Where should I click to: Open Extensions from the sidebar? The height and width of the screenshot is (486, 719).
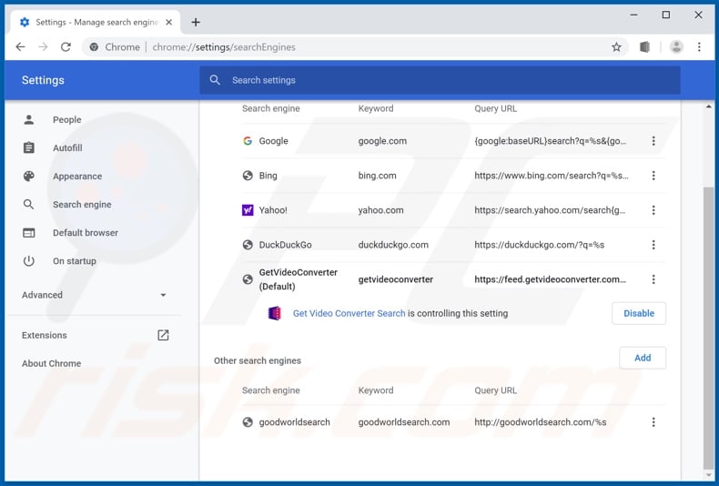pyautogui.click(x=45, y=335)
